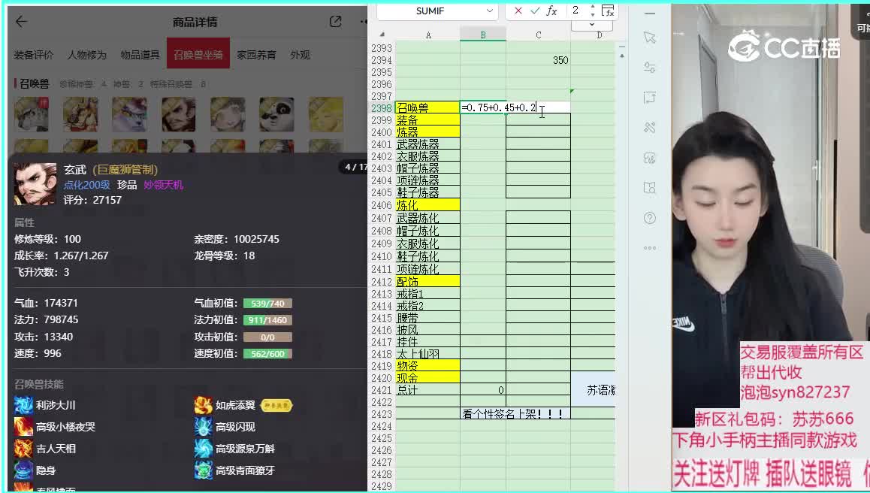The width and height of the screenshot is (870, 493).
Task: Open the tools wrench icon in side panel
Action: [x=650, y=128]
